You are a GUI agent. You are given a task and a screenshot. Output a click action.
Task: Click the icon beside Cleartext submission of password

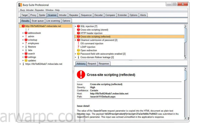(78, 40)
